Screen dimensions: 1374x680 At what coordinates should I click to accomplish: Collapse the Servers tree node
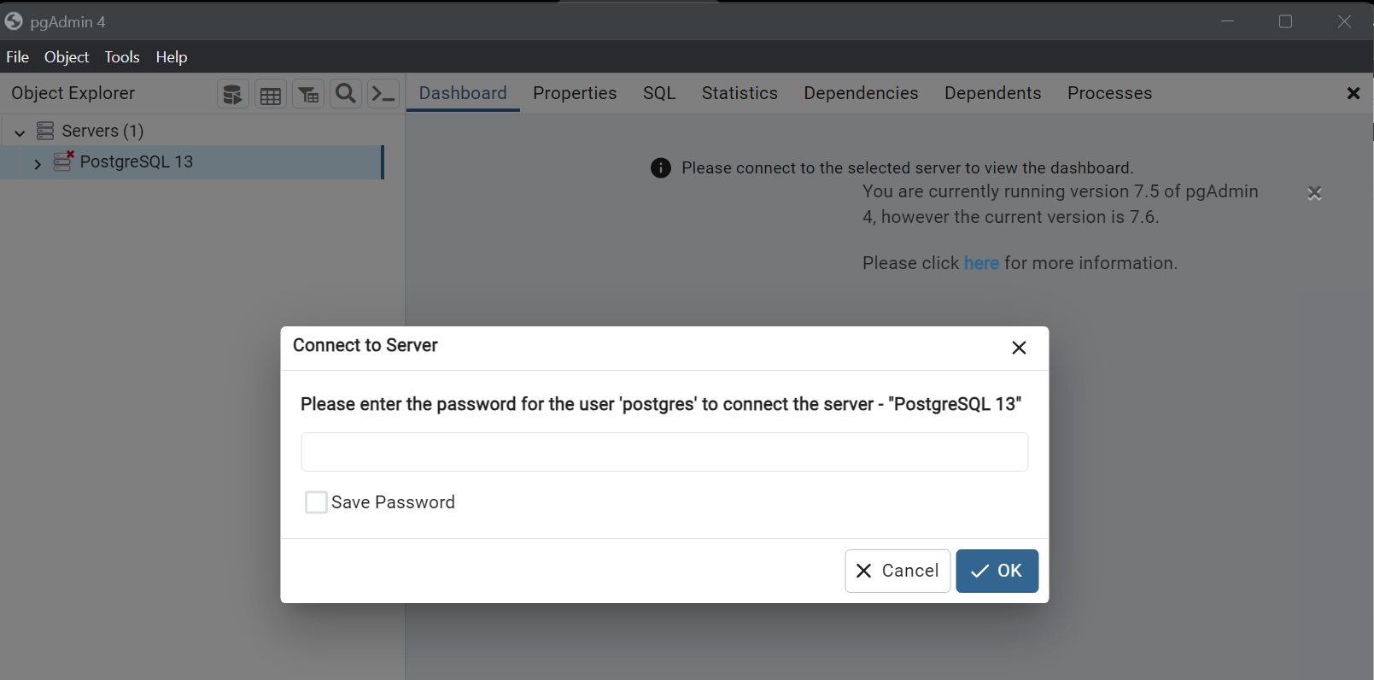click(x=20, y=132)
